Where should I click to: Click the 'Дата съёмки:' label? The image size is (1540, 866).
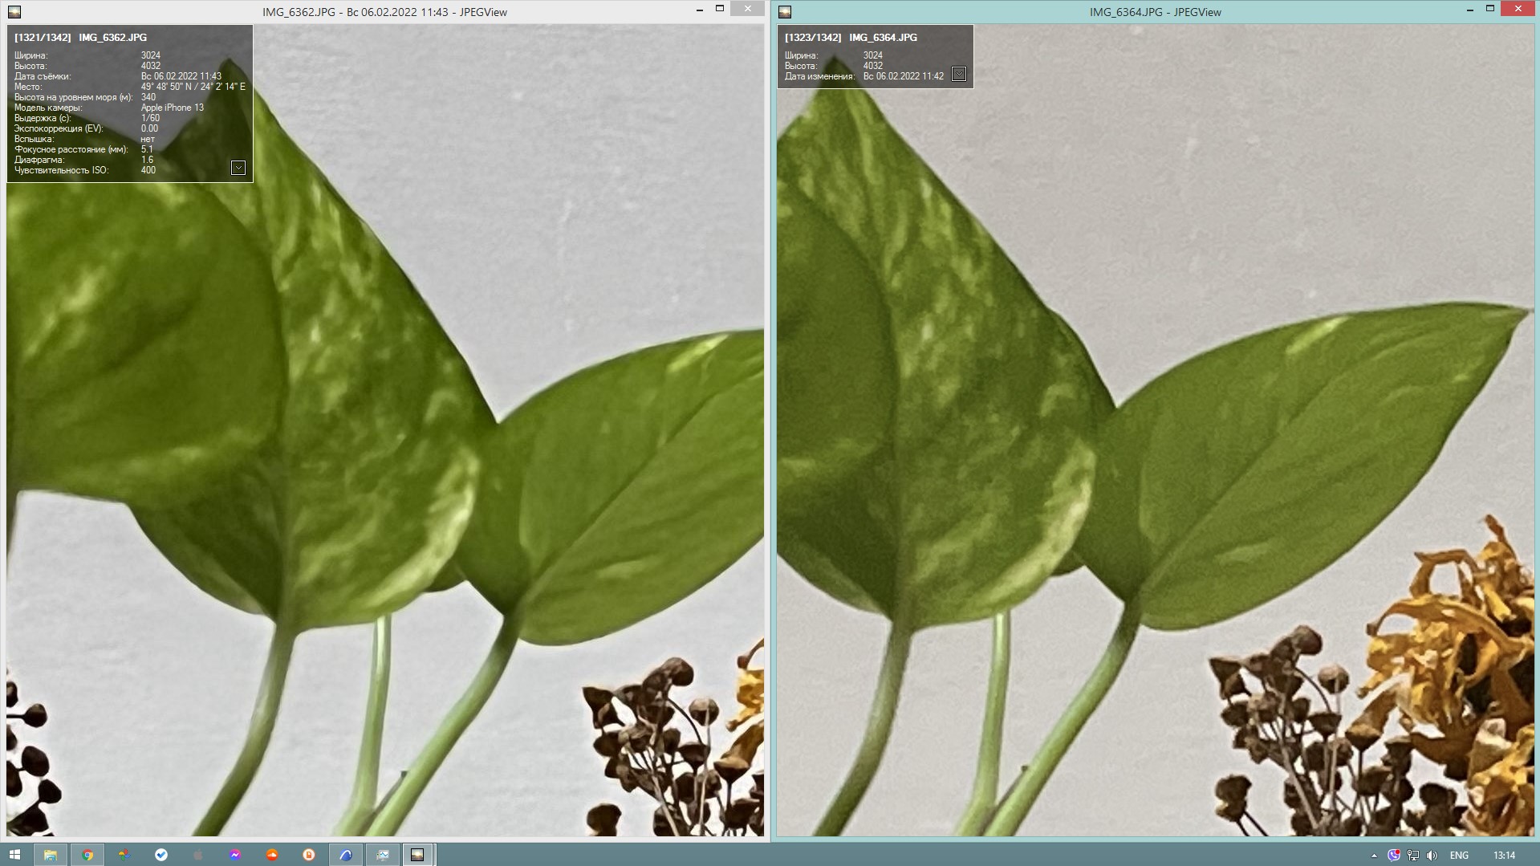click(43, 76)
